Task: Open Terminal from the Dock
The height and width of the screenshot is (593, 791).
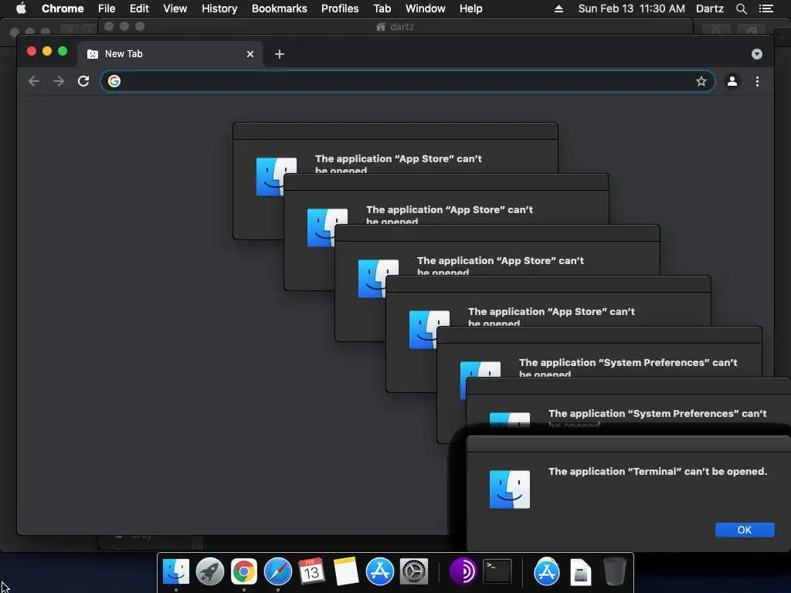Action: click(x=497, y=572)
